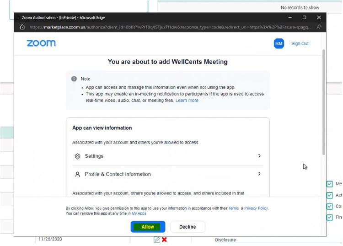Expand the Settings permission chevron
The width and height of the screenshot is (343, 246).
(259, 155)
